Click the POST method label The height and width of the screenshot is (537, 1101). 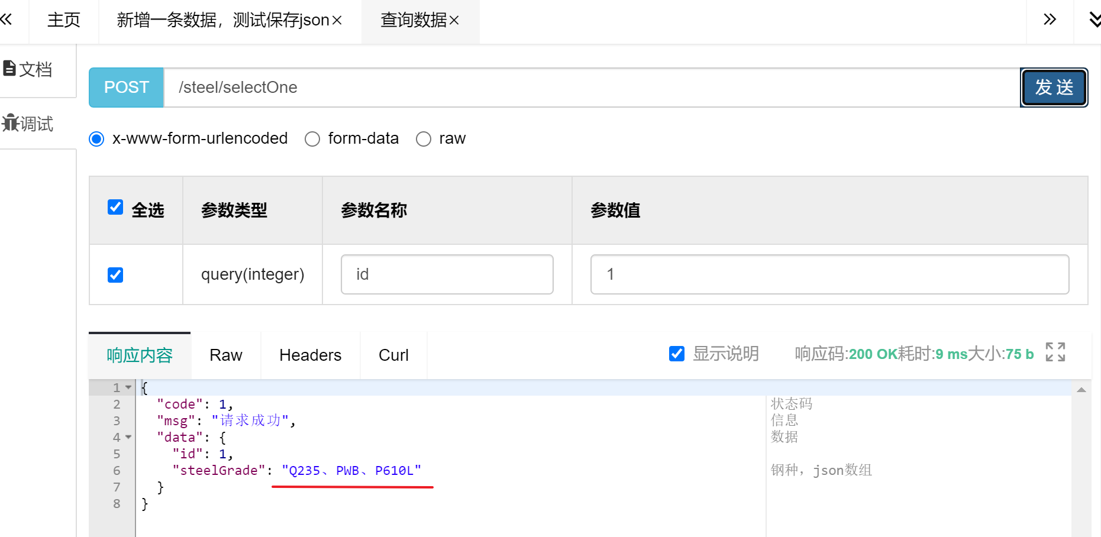tap(125, 87)
